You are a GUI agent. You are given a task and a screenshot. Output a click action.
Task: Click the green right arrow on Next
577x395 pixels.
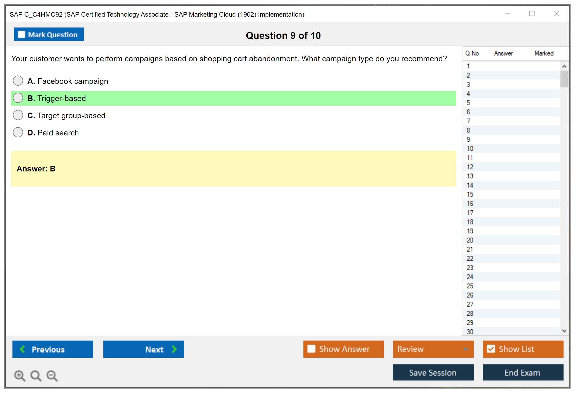click(174, 349)
